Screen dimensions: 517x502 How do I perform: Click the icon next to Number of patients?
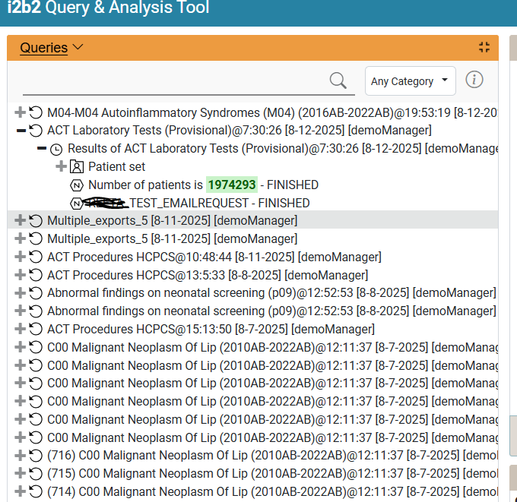pyautogui.click(x=77, y=185)
